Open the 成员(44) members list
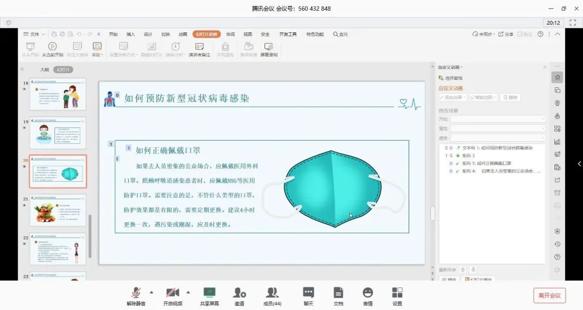This screenshot has width=583, height=310. click(272, 293)
